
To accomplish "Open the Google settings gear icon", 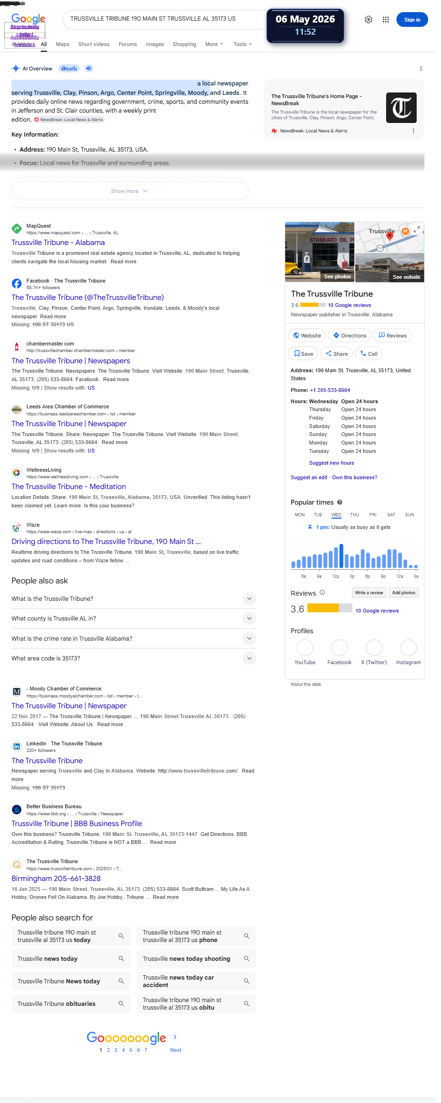I will coord(369,20).
